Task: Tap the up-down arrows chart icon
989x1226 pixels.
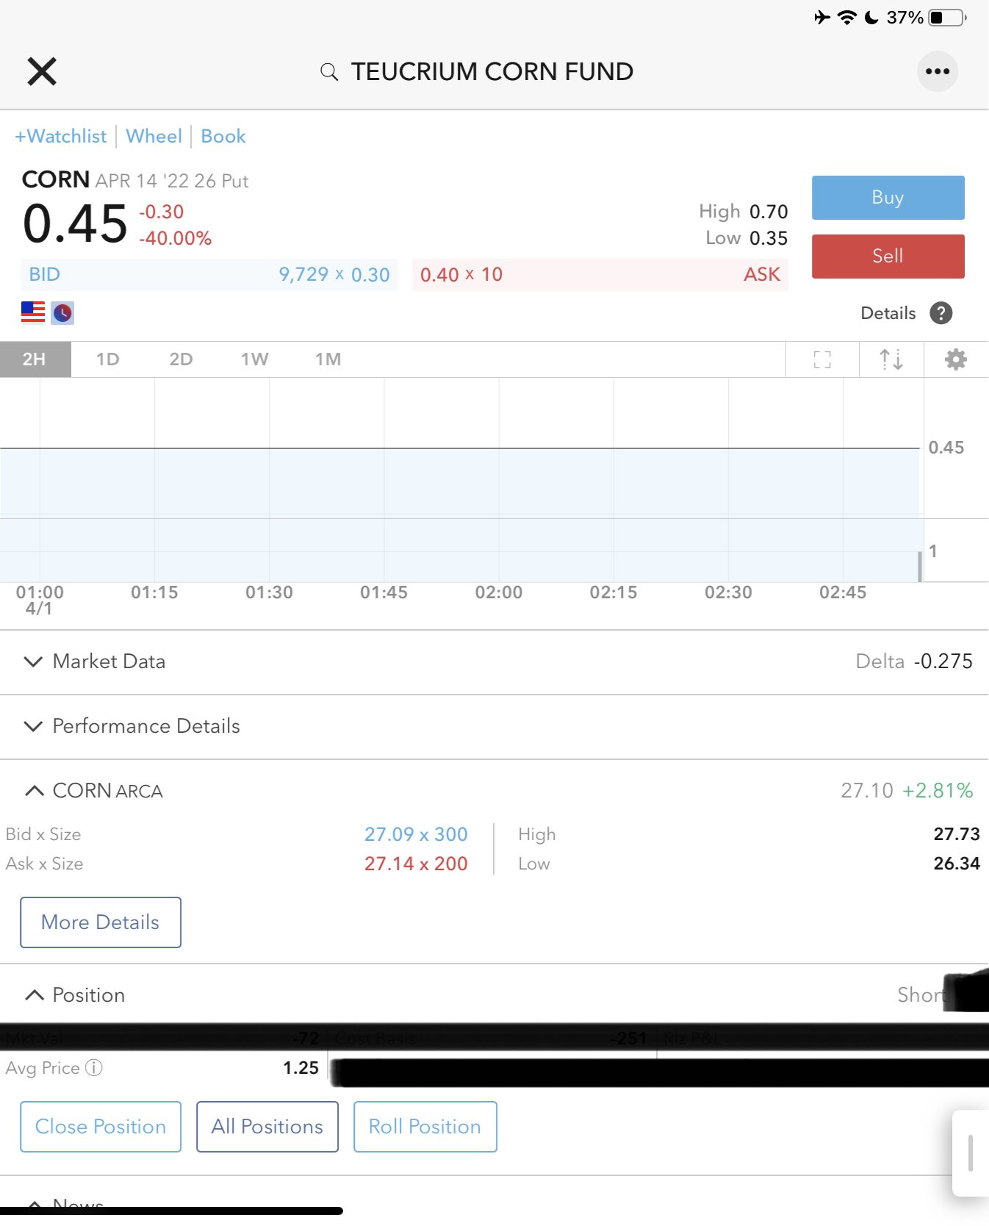Action: pos(891,359)
